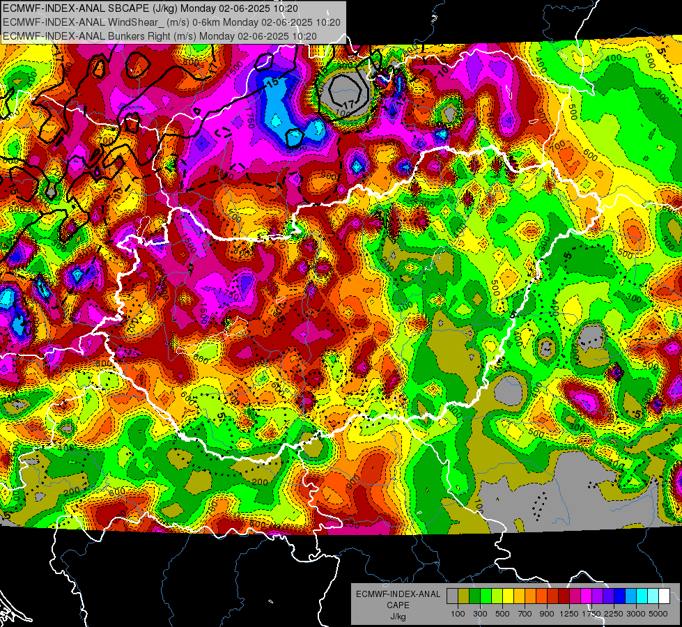Click the 100 value under the color bar
The image size is (682, 627).
[x=458, y=614]
